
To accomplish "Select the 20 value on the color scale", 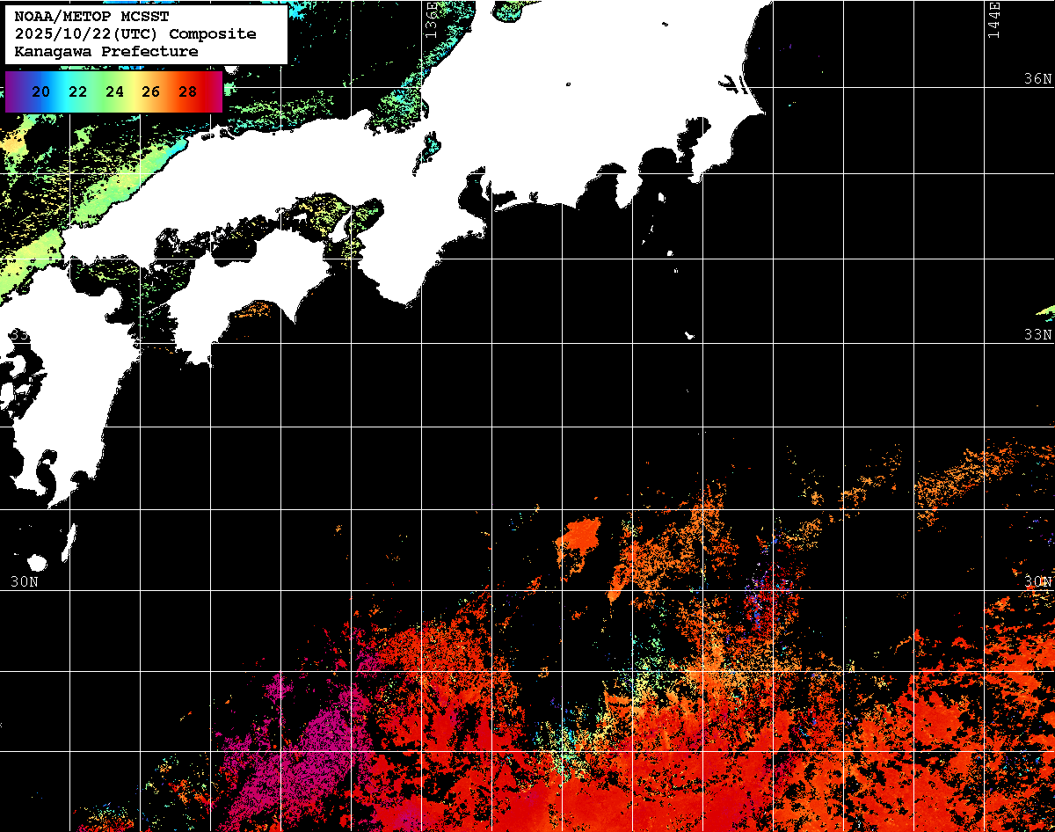I will pos(40,91).
